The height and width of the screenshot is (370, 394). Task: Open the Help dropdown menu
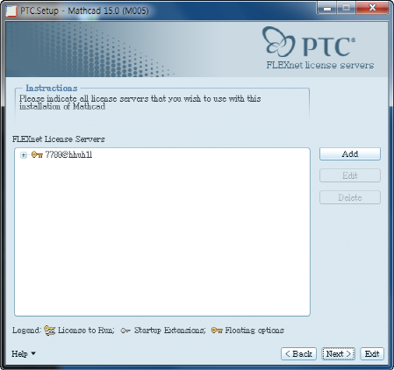point(24,354)
